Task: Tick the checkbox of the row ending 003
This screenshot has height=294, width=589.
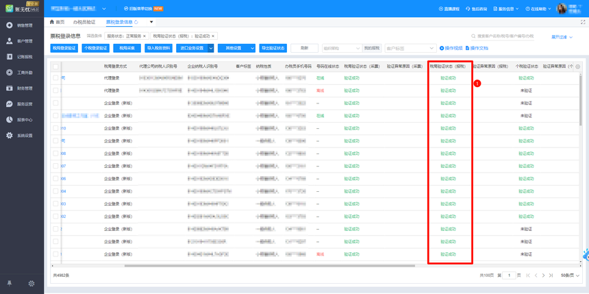Action: click(55, 204)
